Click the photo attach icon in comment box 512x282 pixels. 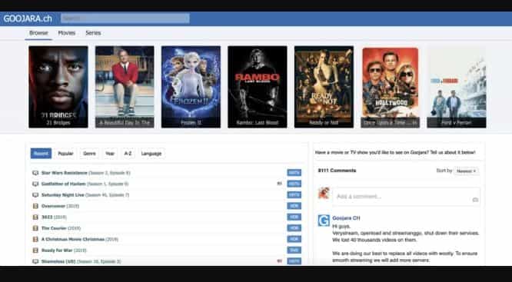coord(475,200)
